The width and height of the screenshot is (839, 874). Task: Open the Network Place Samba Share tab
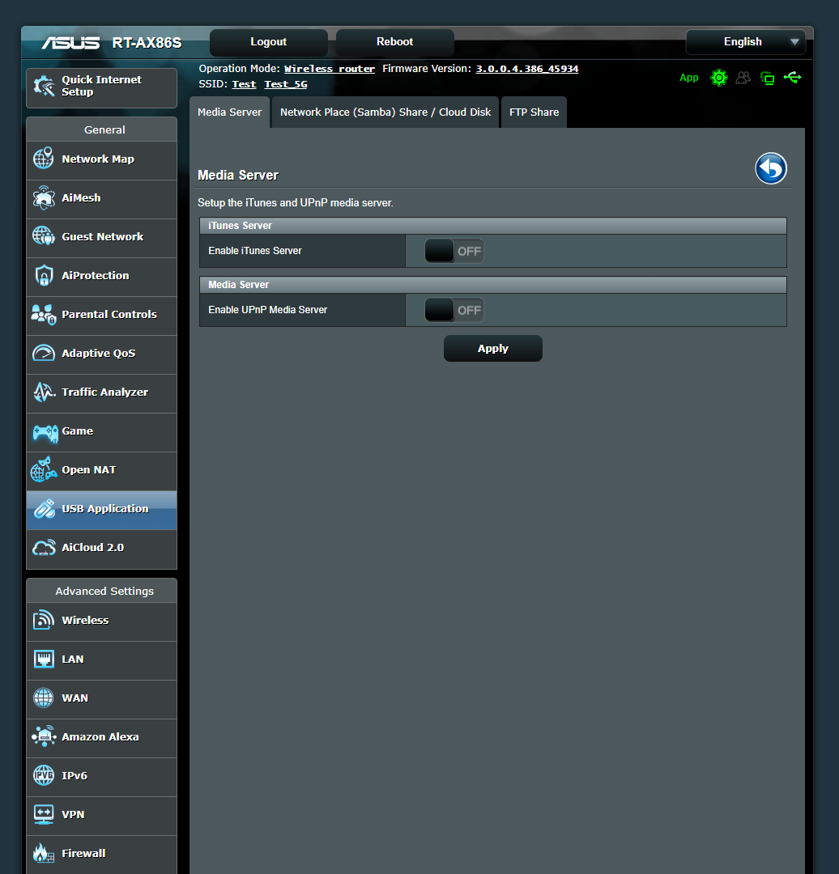(x=385, y=112)
